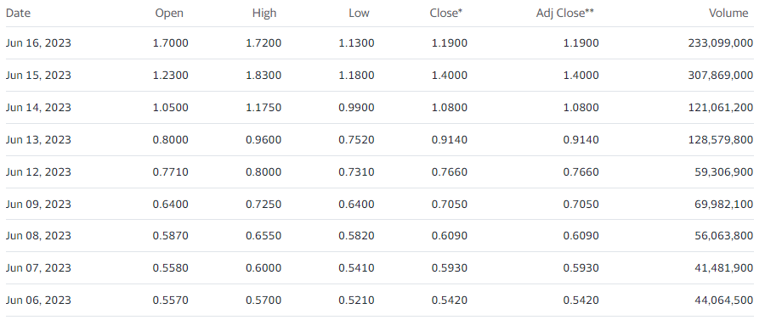Click the Close* column header

tap(446, 13)
